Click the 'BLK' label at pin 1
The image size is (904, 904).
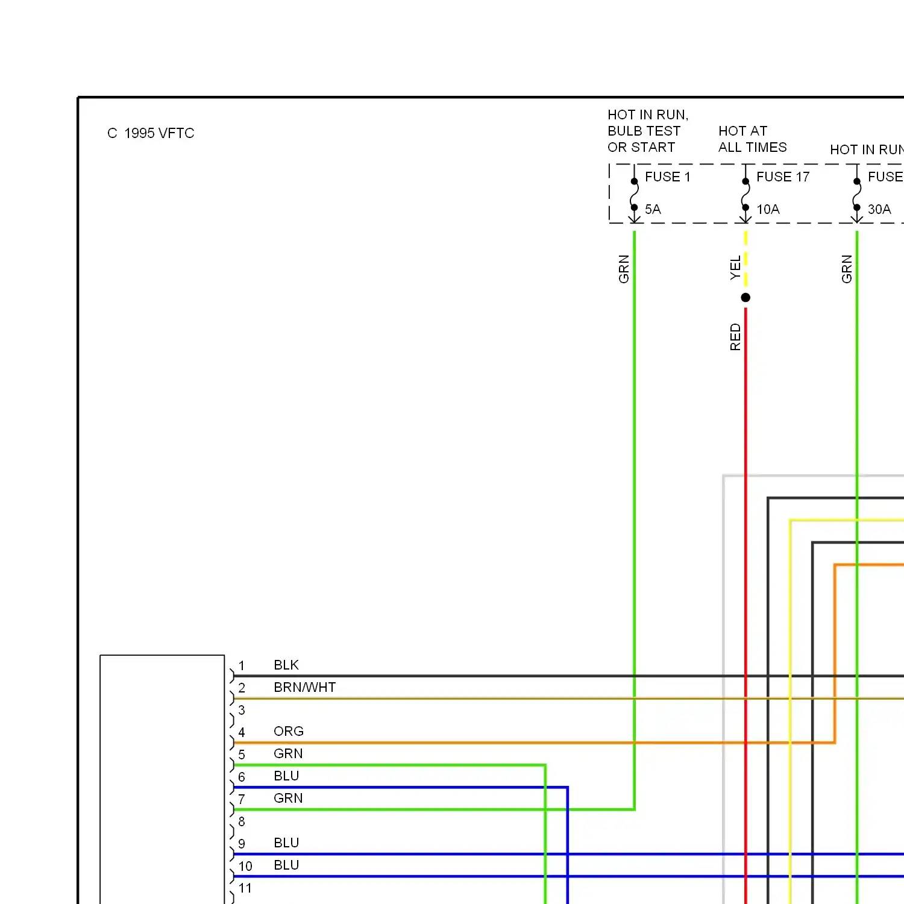click(x=286, y=665)
